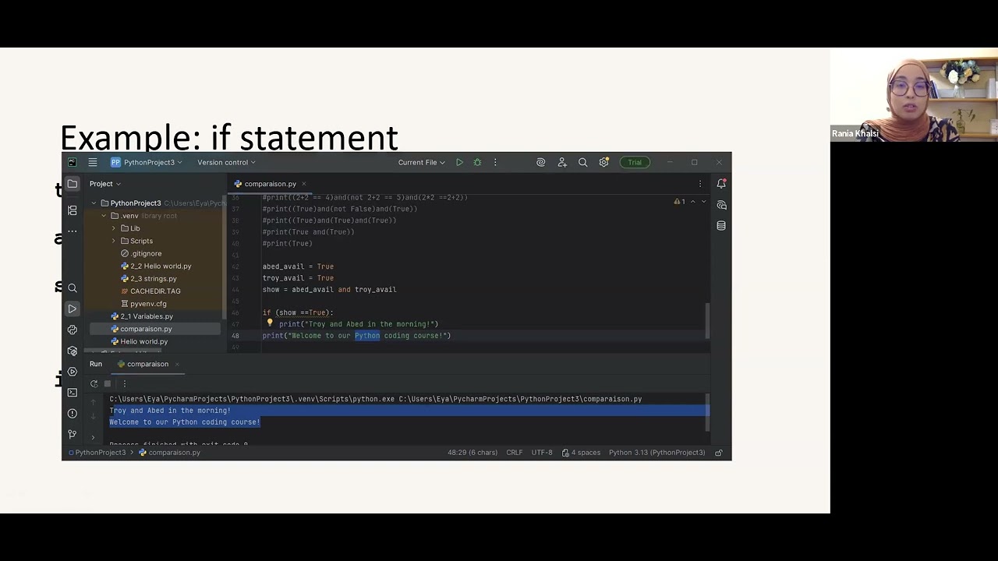Open Search Everywhere magnifier in top toolbar
The height and width of the screenshot is (561, 998).
(x=582, y=162)
